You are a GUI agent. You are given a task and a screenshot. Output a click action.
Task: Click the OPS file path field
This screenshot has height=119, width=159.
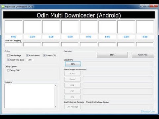tap(118, 64)
